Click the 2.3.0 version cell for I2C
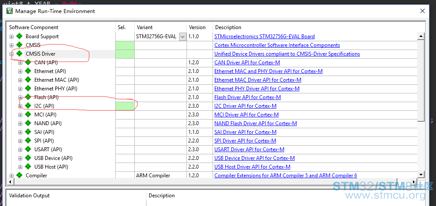 click(200, 106)
